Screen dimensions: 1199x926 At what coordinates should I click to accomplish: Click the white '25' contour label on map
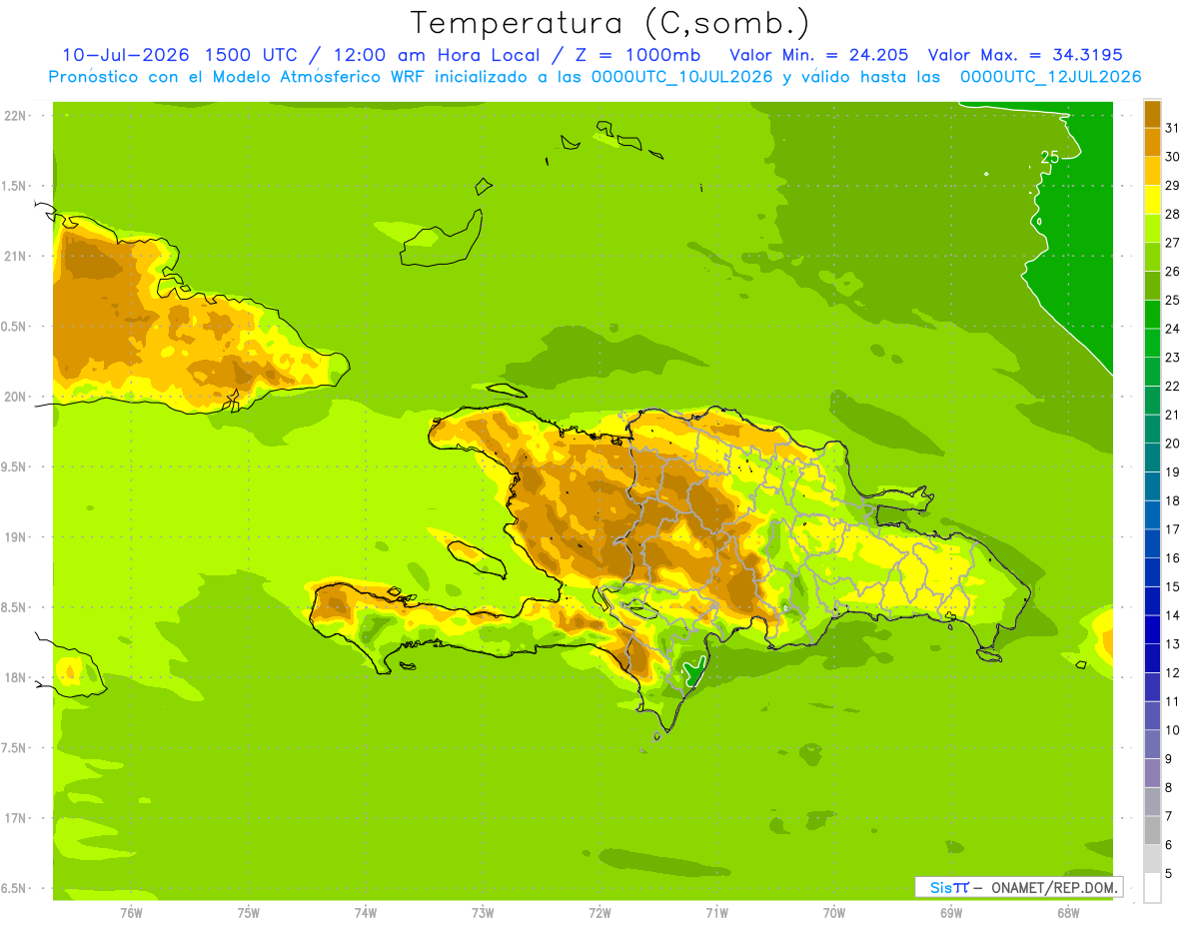(1050, 157)
